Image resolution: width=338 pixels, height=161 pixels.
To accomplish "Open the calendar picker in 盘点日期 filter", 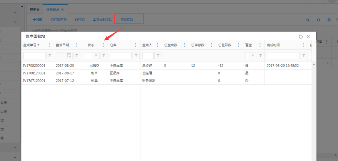I will [69, 56].
